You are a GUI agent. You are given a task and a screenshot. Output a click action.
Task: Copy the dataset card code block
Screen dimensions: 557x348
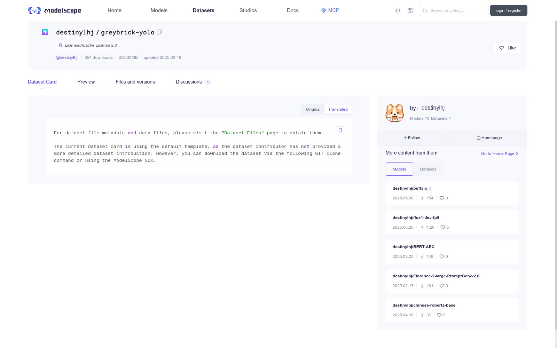tap(340, 130)
